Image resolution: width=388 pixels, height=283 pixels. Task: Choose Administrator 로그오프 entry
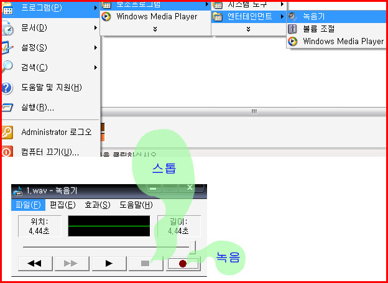[x=50, y=132]
